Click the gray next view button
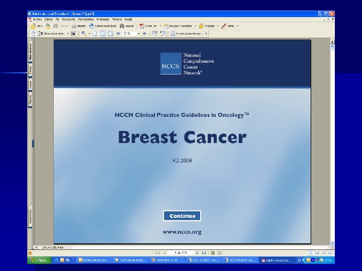Screen dimensions: 362x271 (x=219, y=253)
